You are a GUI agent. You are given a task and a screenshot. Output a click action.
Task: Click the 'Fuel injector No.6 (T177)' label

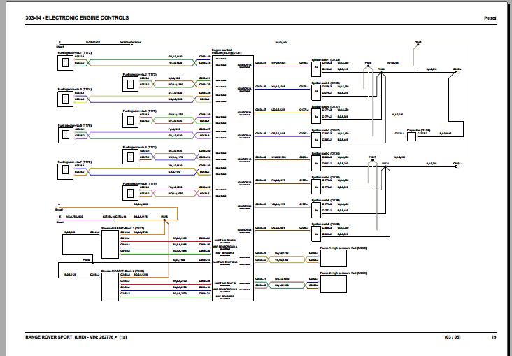[x=140, y=148]
